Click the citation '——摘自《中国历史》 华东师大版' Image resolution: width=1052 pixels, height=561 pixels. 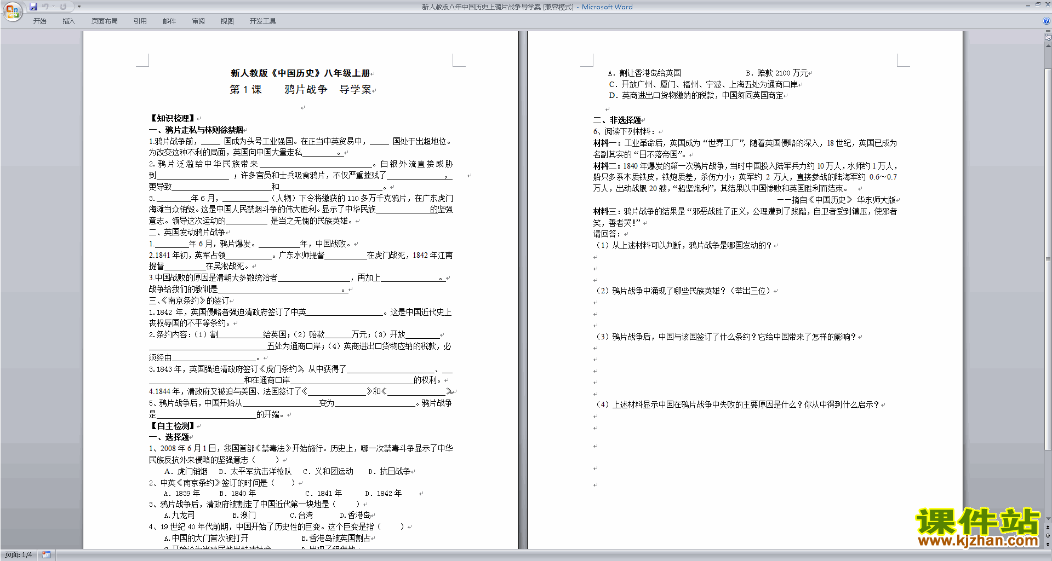(837, 200)
